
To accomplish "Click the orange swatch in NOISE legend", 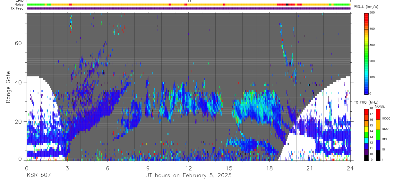I will (x=378, y=125).
